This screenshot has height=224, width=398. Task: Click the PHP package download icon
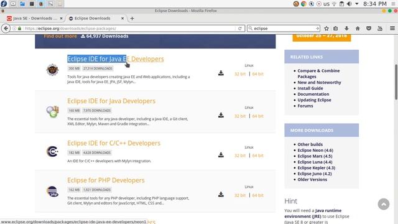coord(221,195)
